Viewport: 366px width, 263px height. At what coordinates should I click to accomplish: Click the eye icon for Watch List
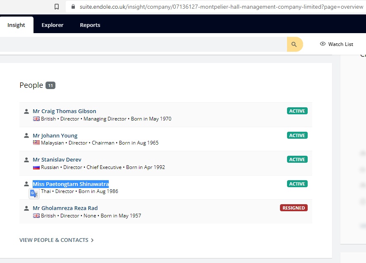click(x=323, y=44)
